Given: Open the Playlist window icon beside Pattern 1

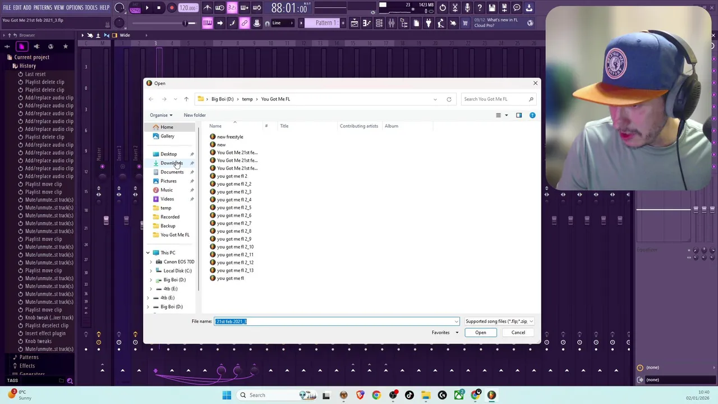Looking at the screenshot, I should coord(355,23).
